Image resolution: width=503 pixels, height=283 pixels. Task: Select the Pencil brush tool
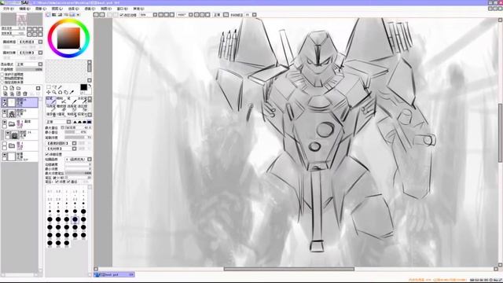tap(50, 100)
